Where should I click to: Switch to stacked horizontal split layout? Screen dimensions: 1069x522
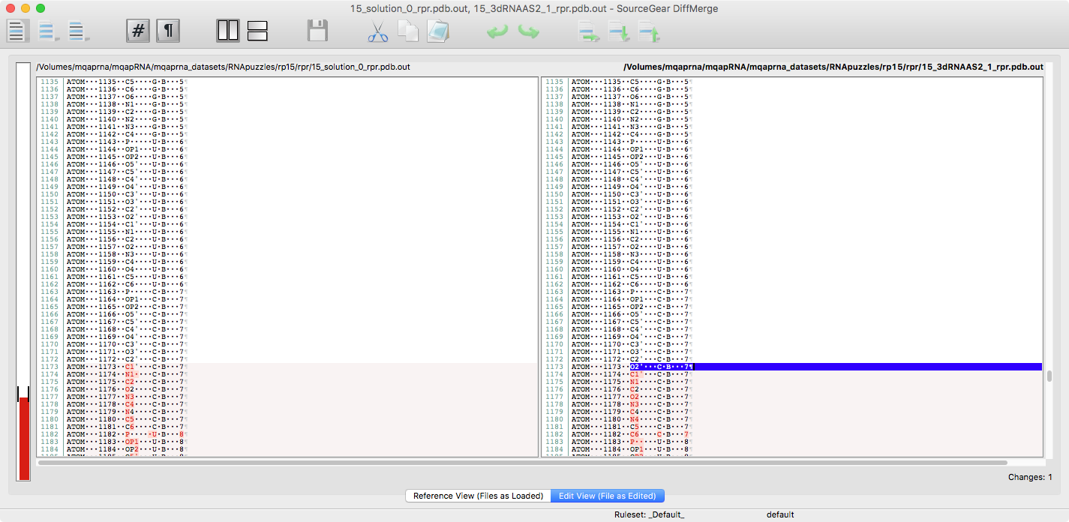tap(257, 31)
